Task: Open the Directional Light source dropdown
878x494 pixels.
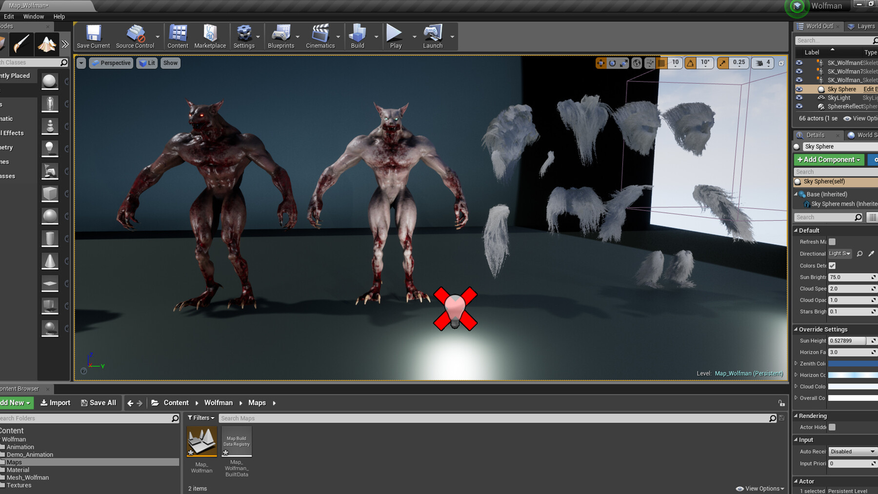Action: pyautogui.click(x=840, y=254)
